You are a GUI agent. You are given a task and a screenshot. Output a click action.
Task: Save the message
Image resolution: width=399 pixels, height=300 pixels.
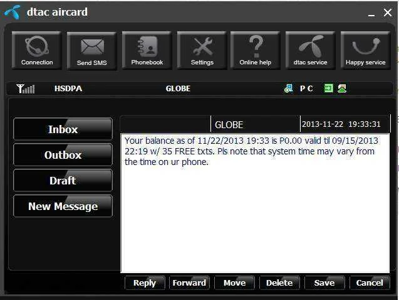click(x=324, y=282)
